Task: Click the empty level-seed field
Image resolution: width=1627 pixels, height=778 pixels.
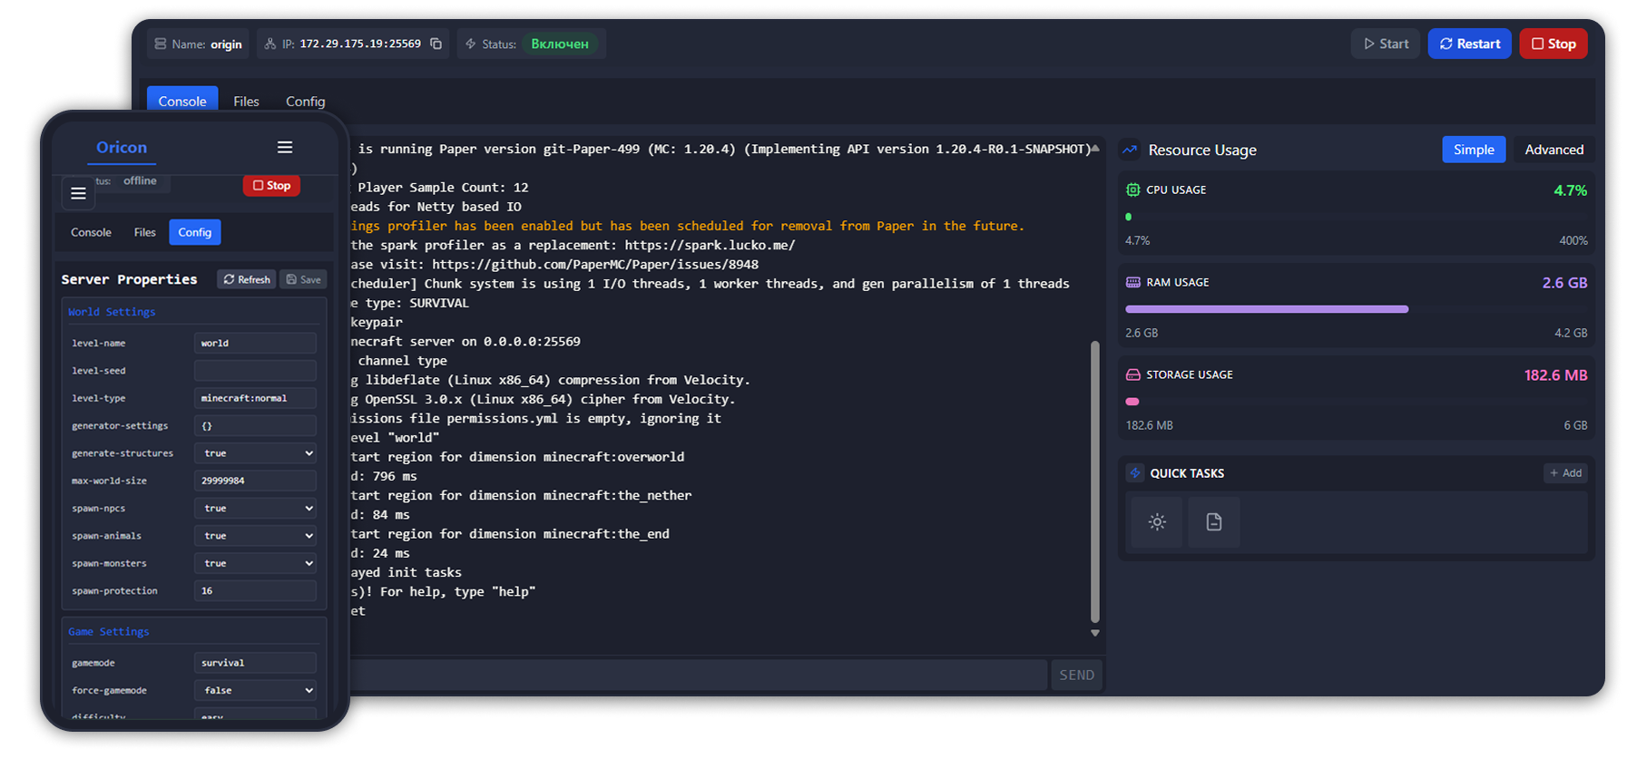Action: click(x=255, y=371)
